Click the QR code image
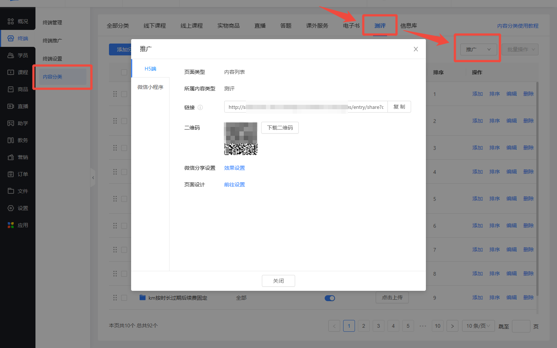This screenshot has height=348, width=557. 240,138
